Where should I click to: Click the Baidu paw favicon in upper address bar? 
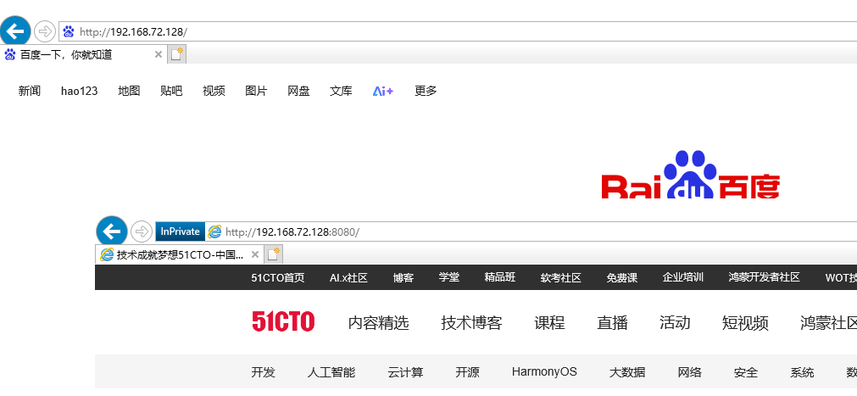pos(69,31)
